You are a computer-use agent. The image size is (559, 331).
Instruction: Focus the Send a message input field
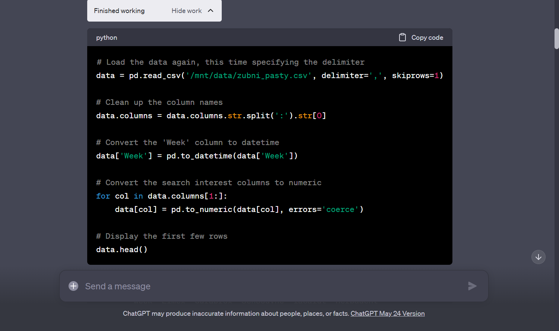click(x=274, y=286)
